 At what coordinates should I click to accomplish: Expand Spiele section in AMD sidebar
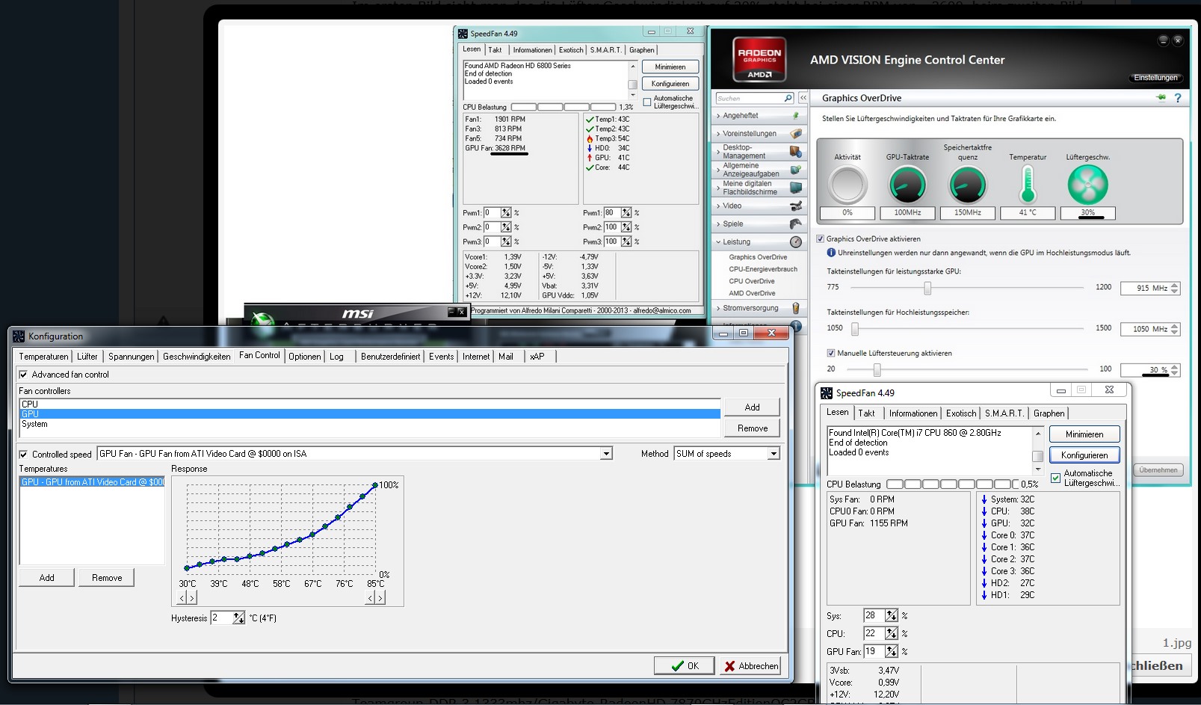click(718, 224)
